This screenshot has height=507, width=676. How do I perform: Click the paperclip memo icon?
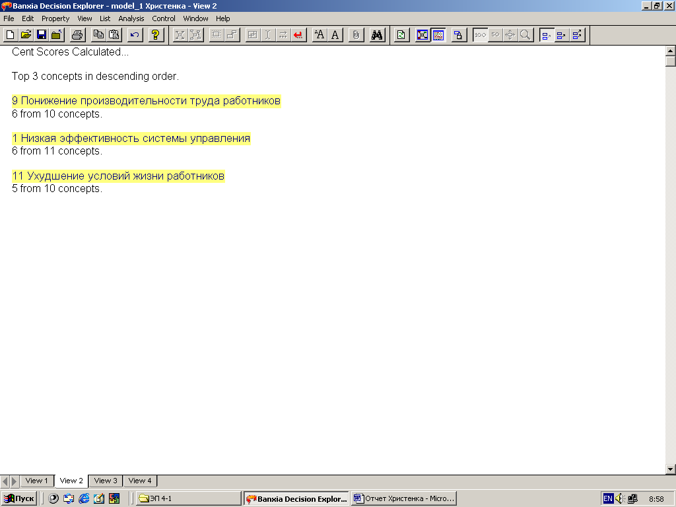356,35
